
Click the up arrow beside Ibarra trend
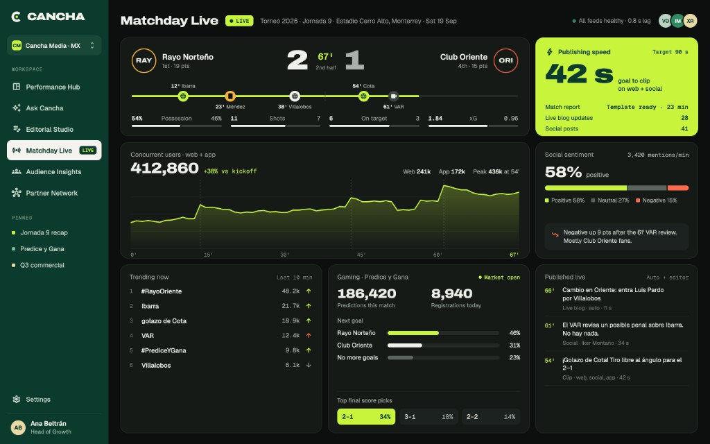[309, 306]
